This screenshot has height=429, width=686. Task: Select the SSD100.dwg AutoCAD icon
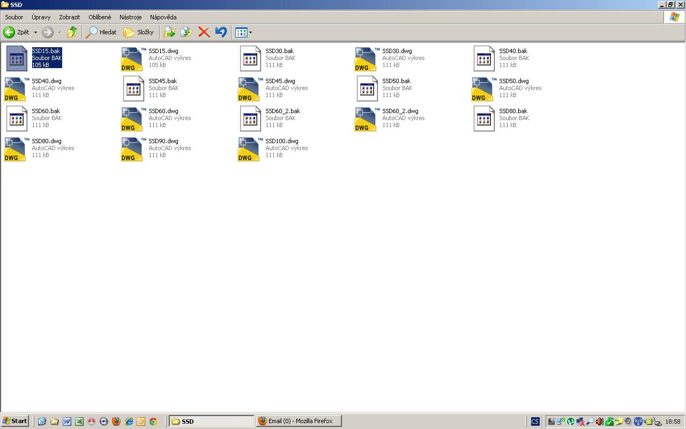point(250,149)
